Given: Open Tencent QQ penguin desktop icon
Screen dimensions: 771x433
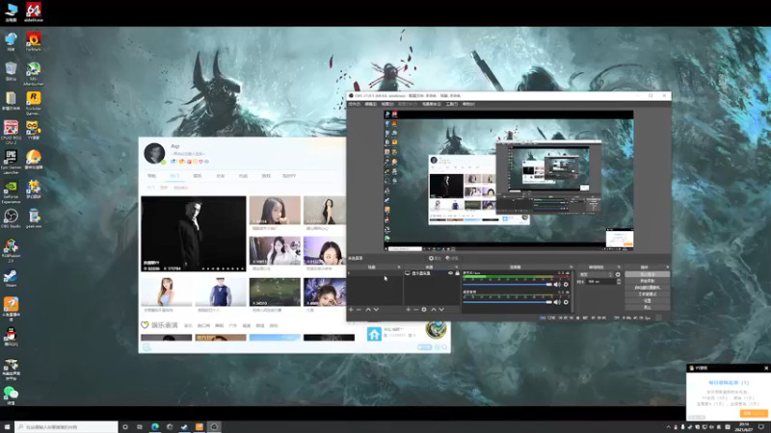Looking at the screenshot, I should [11, 337].
